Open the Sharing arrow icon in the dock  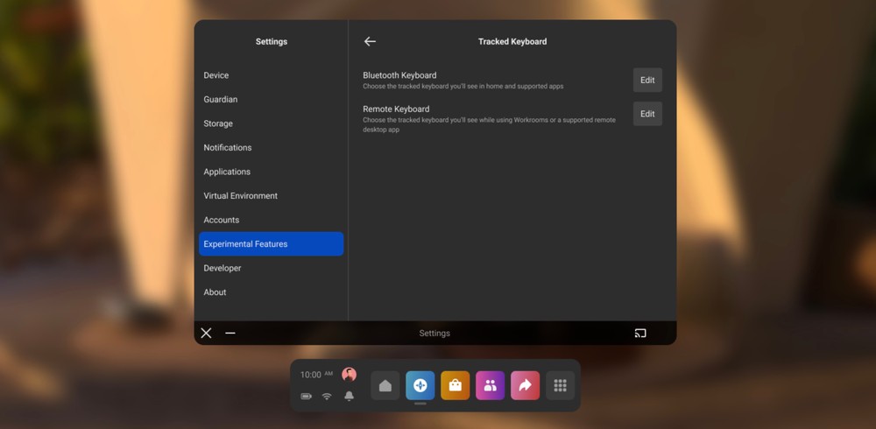[525, 385]
